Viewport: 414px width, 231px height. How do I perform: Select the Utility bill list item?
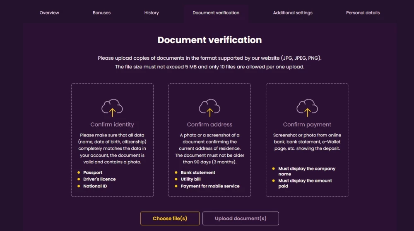pyautogui.click(x=190, y=179)
